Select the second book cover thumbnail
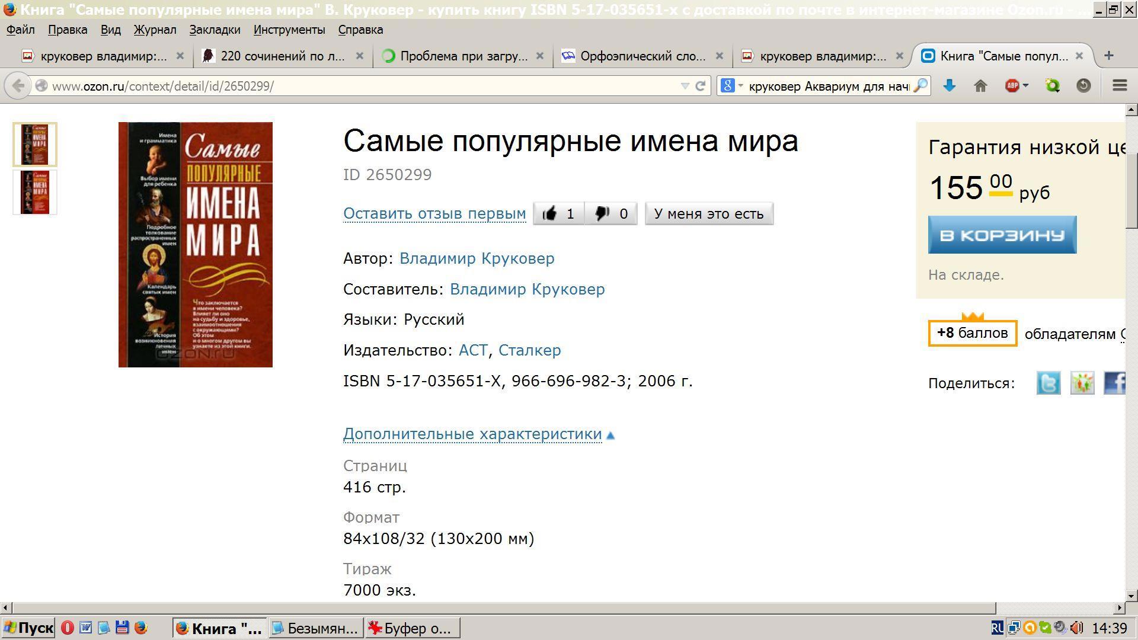 pyautogui.click(x=35, y=192)
